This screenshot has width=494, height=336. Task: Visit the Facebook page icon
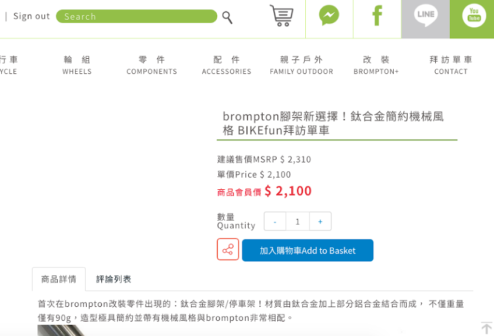(x=377, y=15)
